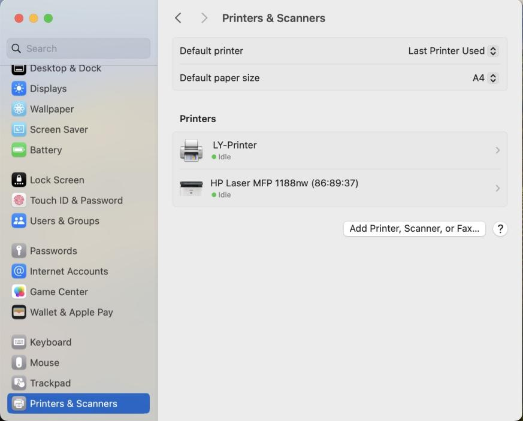This screenshot has height=421, width=523.
Task: Change Default paper size A4 dropdown
Action: [x=492, y=78]
